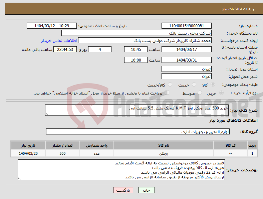Click the price validity date 1404/03/31
This screenshot has width=263, height=199.
tap(186, 60)
